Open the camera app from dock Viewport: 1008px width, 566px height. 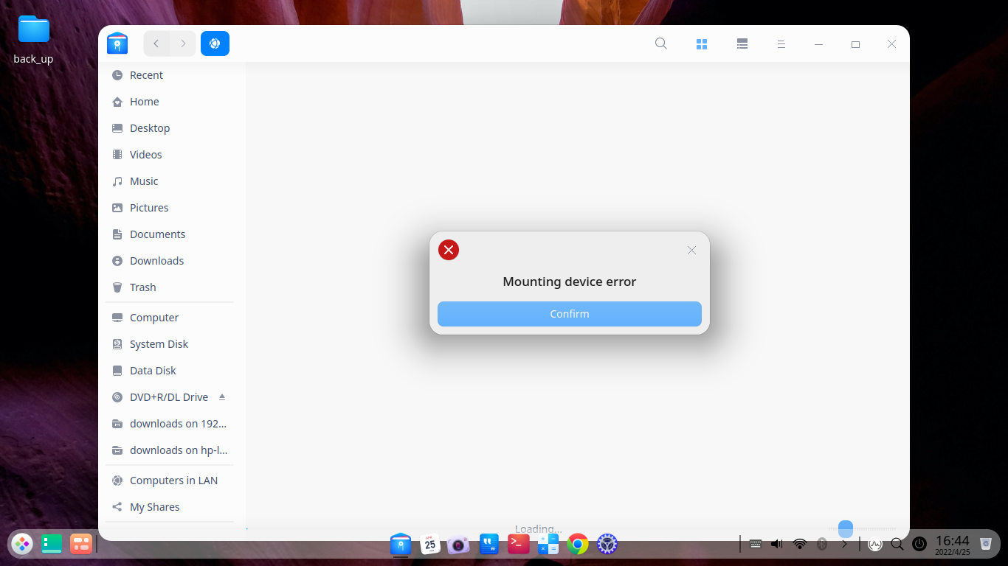[x=458, y=545]
